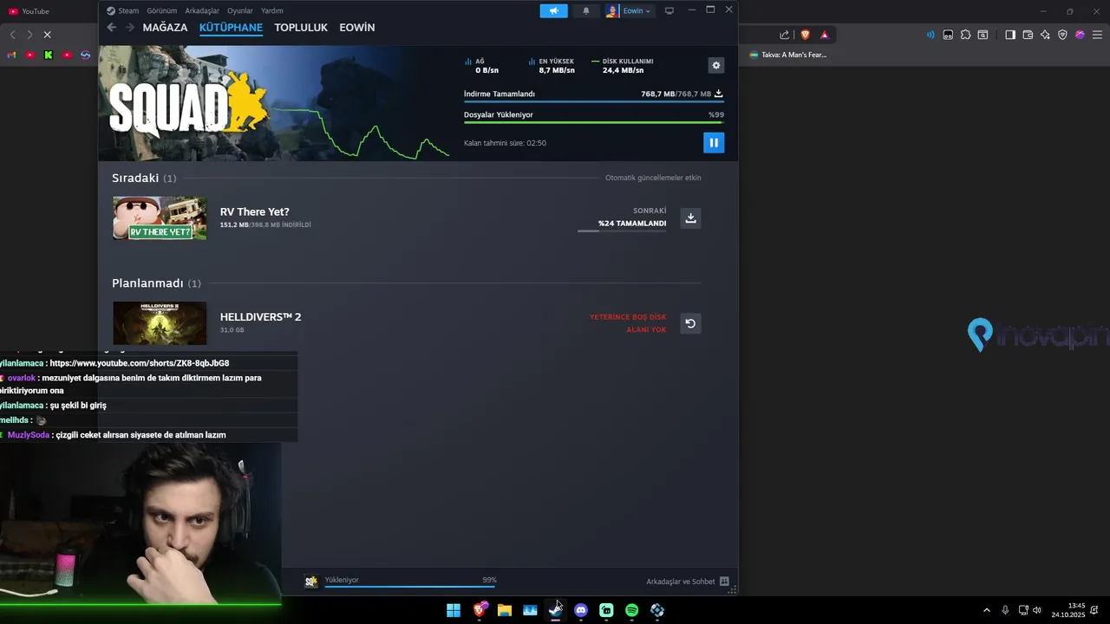
Task: Open the Oyunlar menu
Action: 240,10
